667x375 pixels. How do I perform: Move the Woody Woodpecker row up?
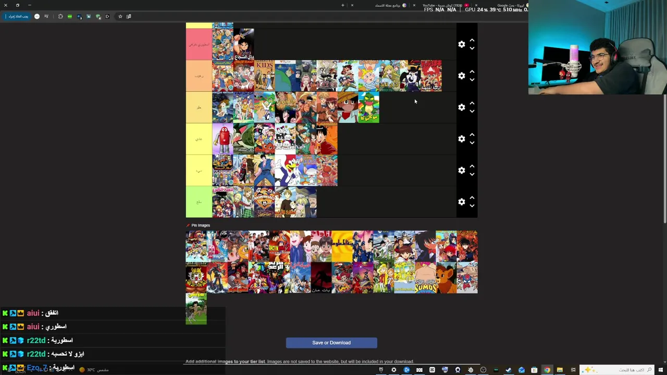pyautogui.click(x=472, y=166)
